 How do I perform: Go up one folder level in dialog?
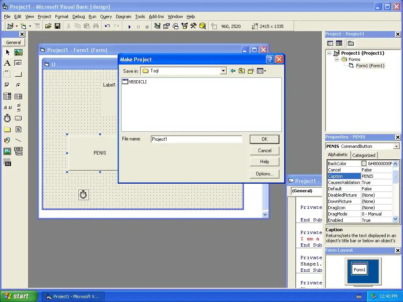coord(242,71)
